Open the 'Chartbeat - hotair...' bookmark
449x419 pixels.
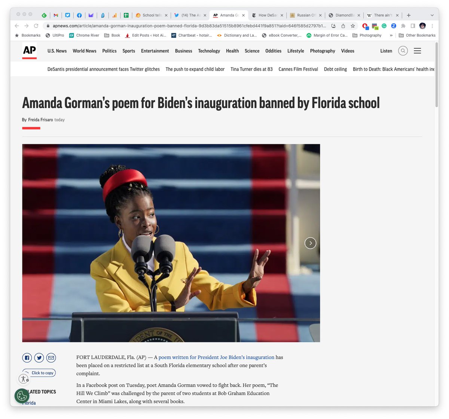(192, 36)
